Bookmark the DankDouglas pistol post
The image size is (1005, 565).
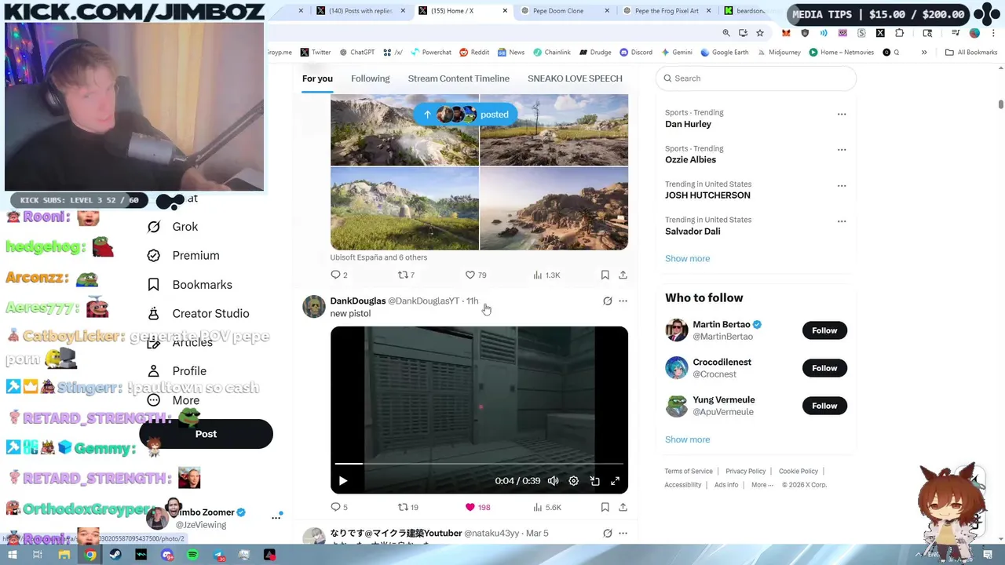(605, 508)
